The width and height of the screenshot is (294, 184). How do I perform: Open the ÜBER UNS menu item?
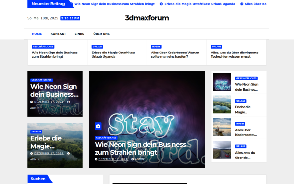pos(101,34)
